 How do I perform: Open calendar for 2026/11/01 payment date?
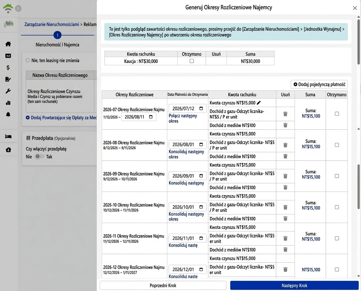click(201, 238)
